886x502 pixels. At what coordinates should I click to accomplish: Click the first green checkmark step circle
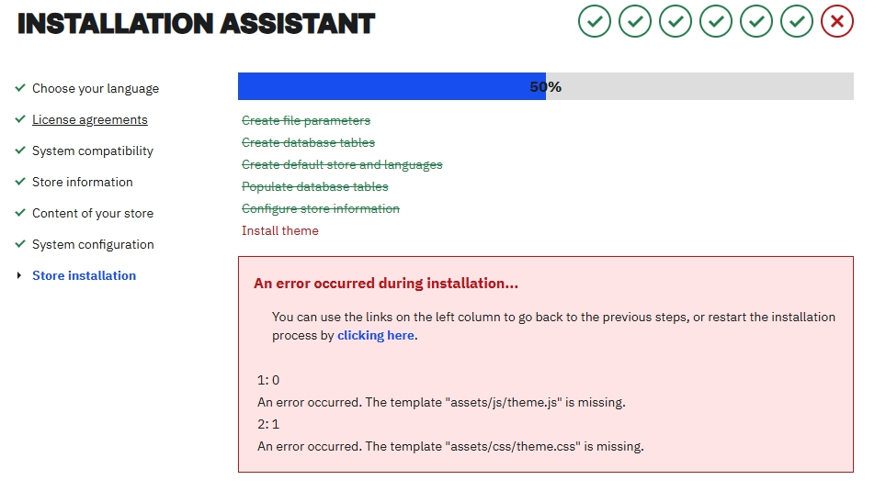[595, 21]
